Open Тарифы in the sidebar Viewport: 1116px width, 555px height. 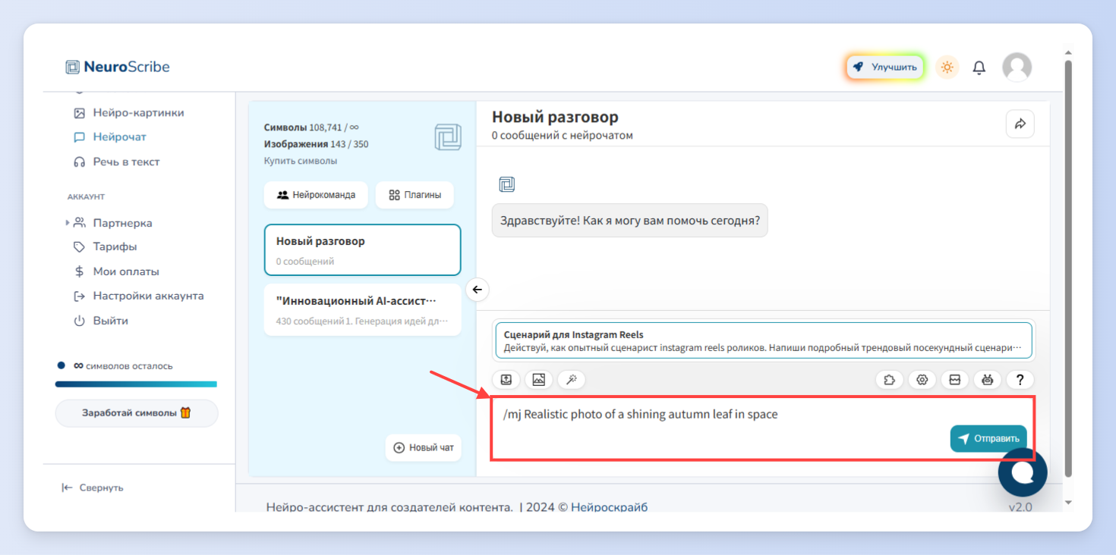tap(115, 246)
